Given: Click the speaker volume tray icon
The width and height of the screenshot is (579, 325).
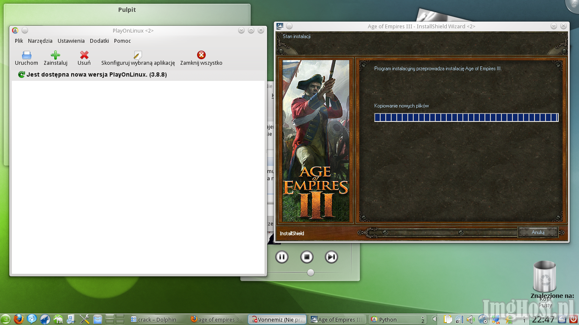Looking at the screenshot, I should tap(470, 319).
